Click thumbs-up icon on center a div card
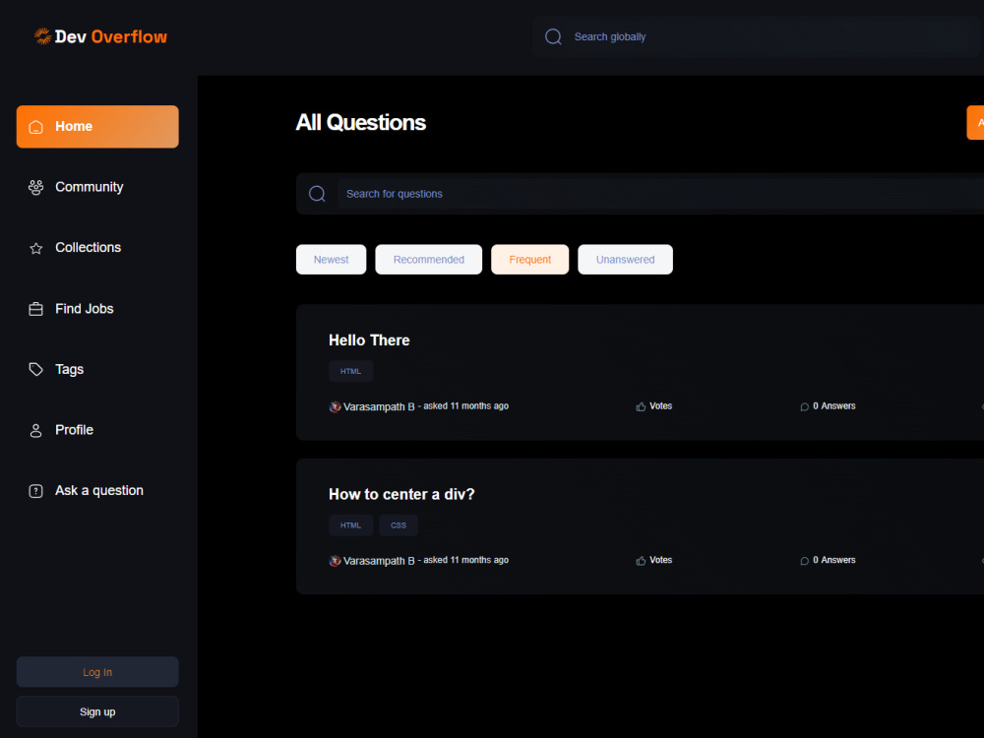Image resolution: width=984 pixels, height=738 pixels. [x=641, y=561]
